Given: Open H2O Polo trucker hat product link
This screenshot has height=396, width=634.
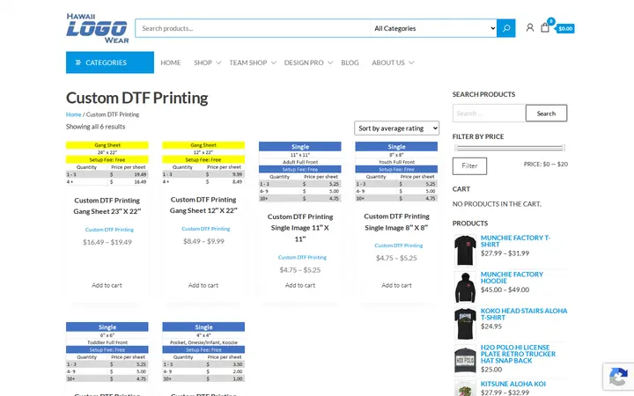Looking at the screenshot, I should click(x=518, y=354).
